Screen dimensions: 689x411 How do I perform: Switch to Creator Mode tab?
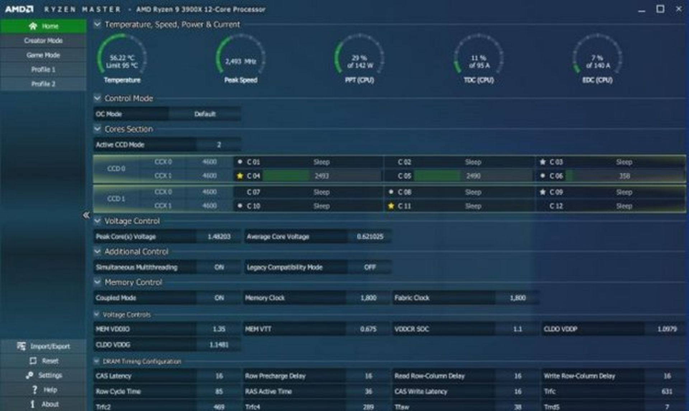43,41
